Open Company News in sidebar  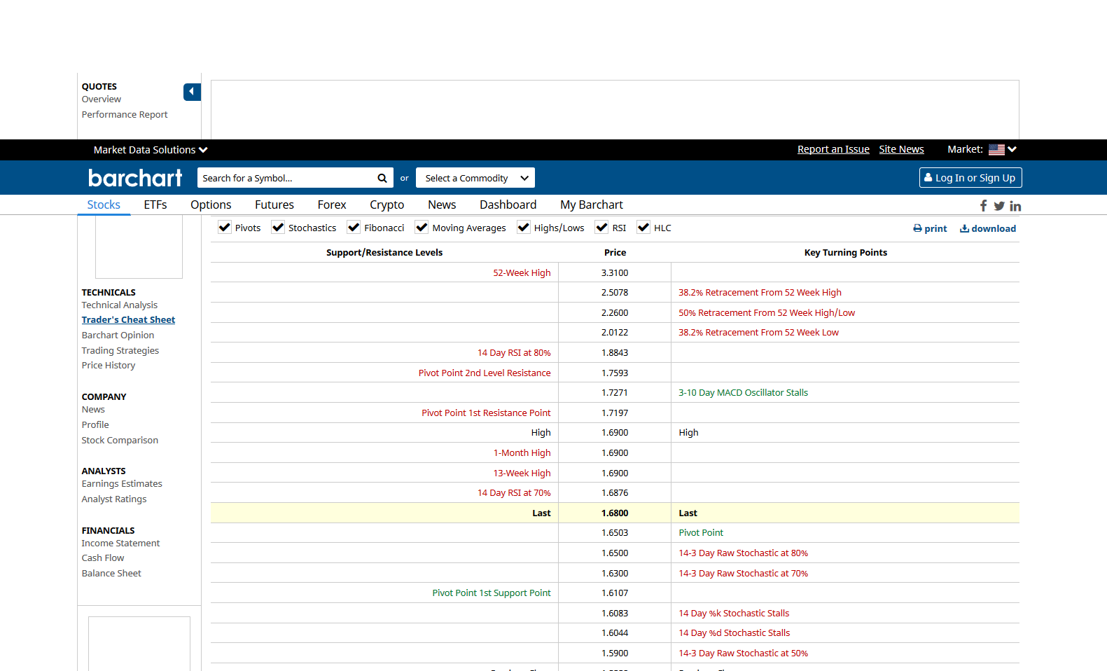tap(93, 410)
